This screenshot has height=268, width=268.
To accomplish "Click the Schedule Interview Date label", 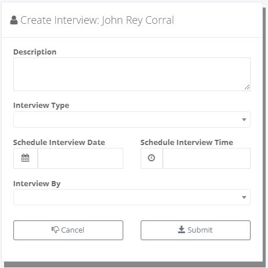I will point(59,143).
